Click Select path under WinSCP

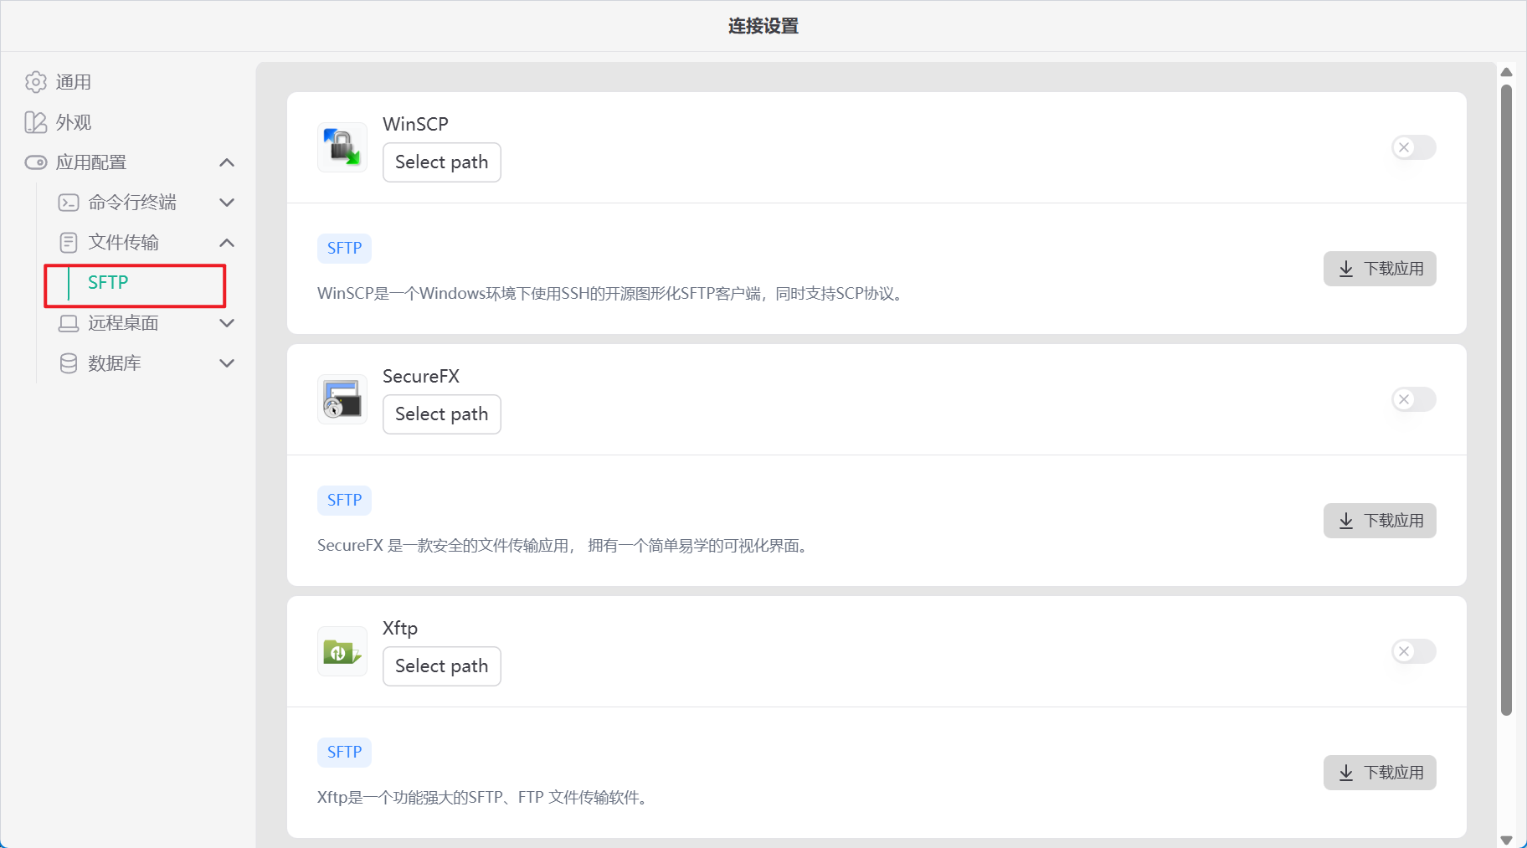tap(441, 162)
